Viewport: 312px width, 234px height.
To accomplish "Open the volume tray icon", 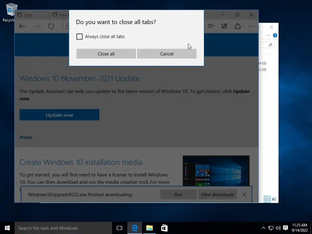I will click(278, 228).
